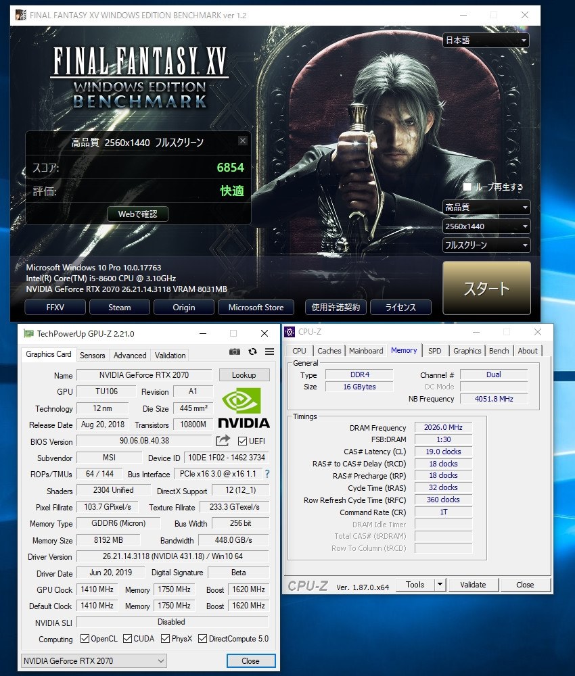Click the BIOS Version field 90.06.0B.40.38

[x=145, y=441]
